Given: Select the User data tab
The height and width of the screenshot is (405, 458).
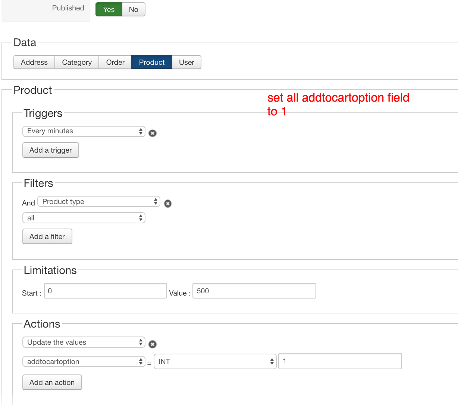Looking at the screenshot, I should click(186, 63).
